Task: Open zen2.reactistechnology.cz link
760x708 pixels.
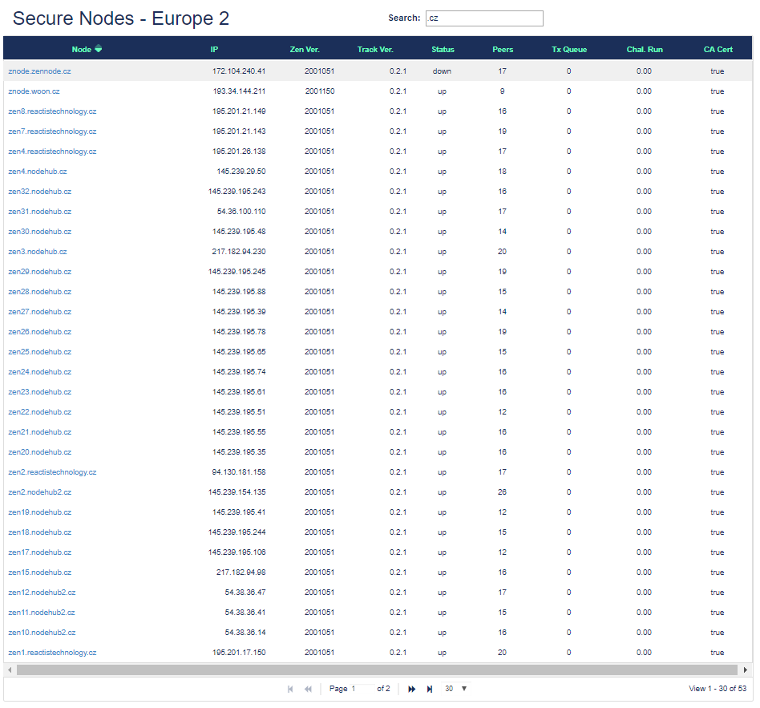Action: point(52,471)
